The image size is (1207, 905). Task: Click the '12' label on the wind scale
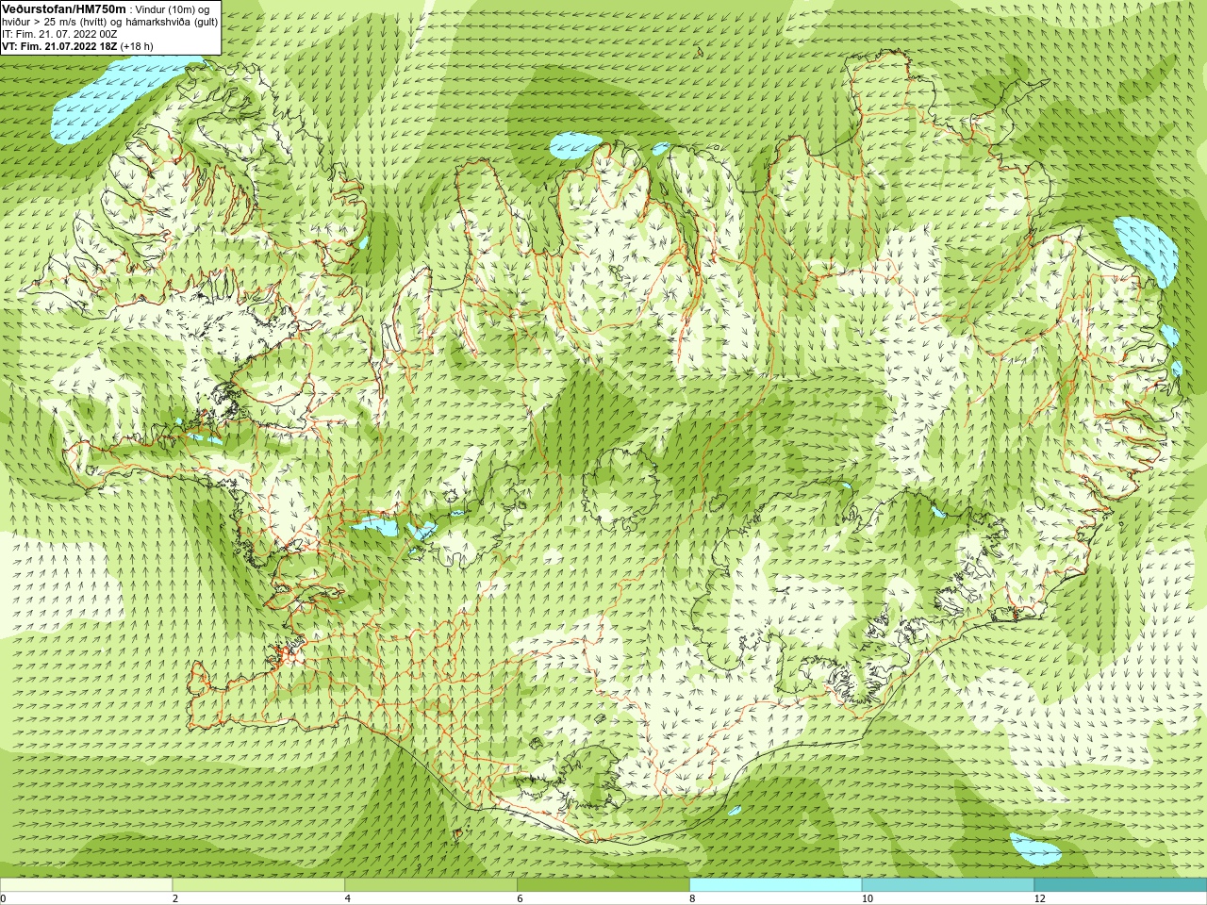click(x=1040, y=899)
